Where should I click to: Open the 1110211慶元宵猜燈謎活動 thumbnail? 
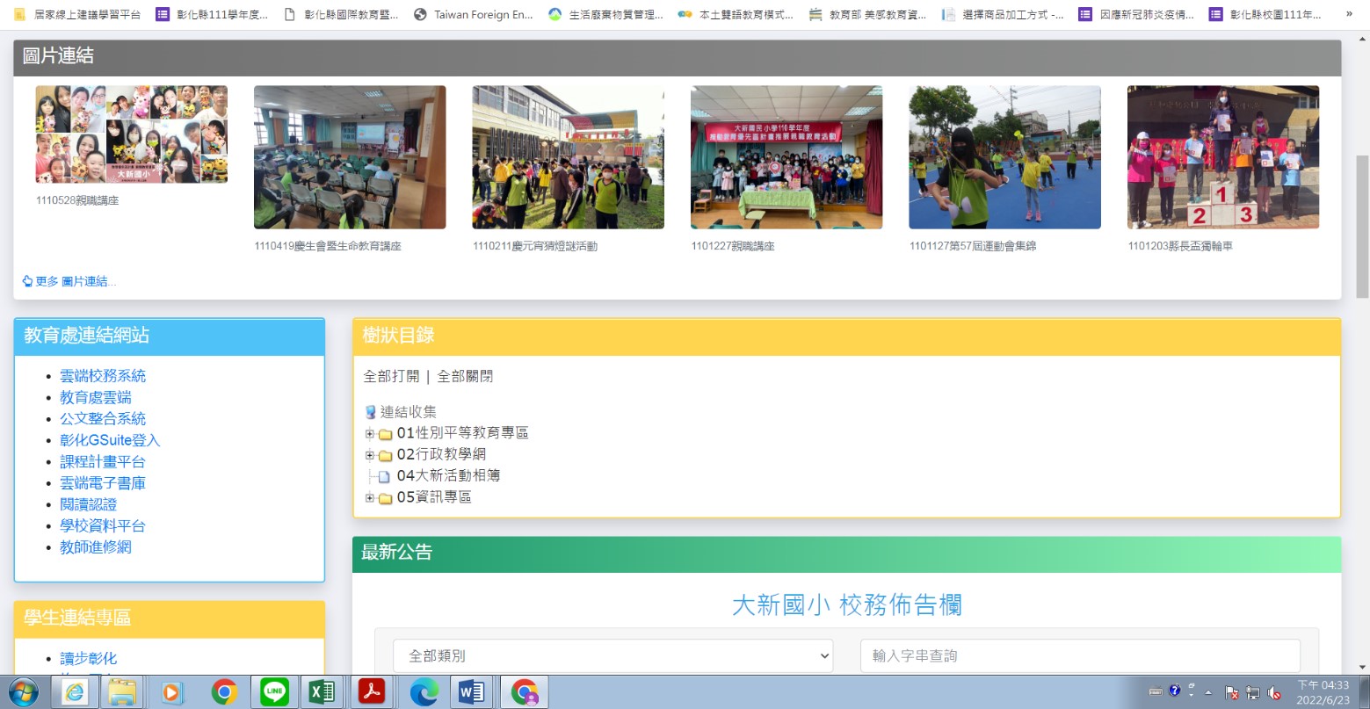click(569, 157)
